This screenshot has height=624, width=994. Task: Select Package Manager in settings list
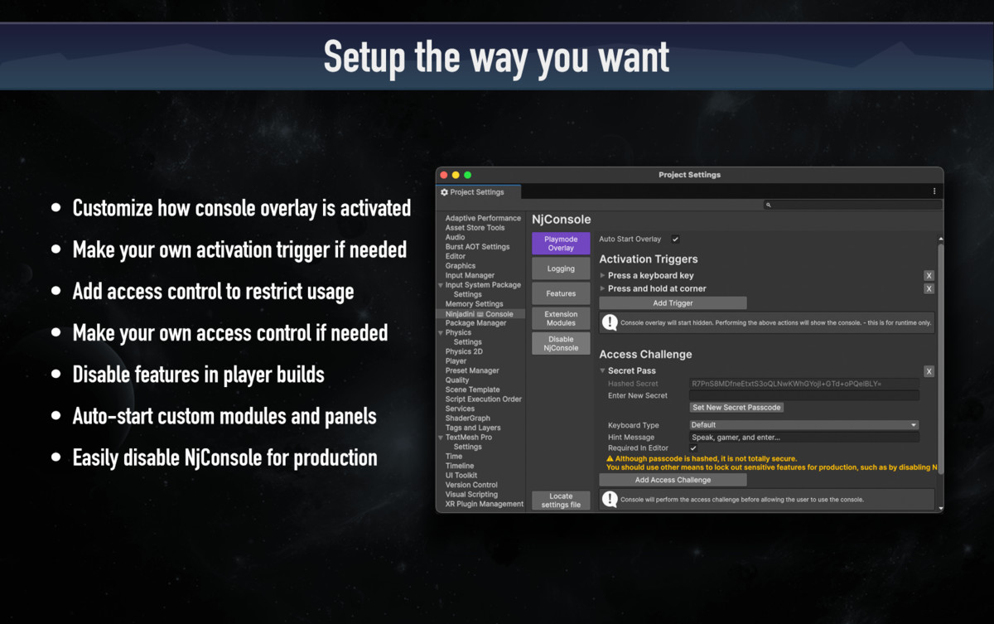[x=475, y=323]
